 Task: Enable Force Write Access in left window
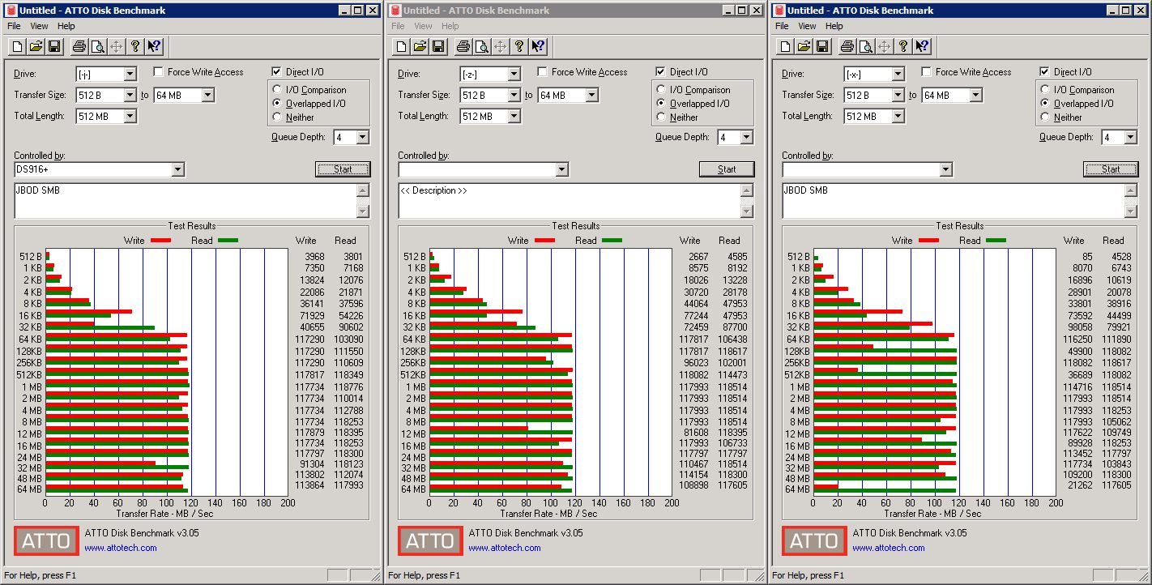tap(159, 72)
